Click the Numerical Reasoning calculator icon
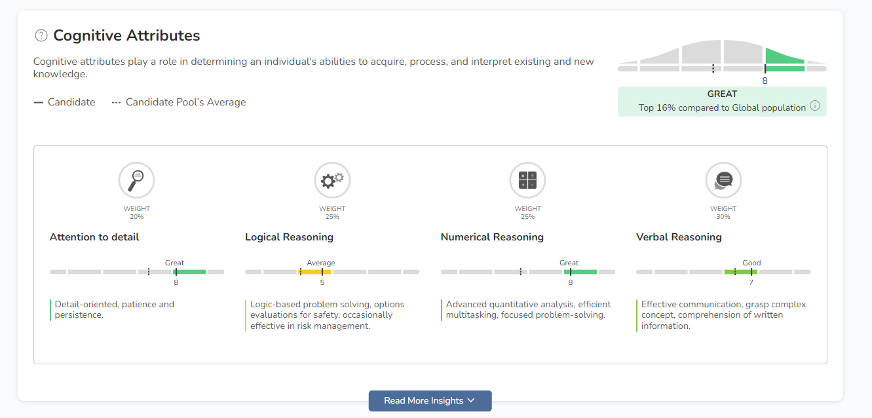This screenshot has width=872, height=418. 527,180
